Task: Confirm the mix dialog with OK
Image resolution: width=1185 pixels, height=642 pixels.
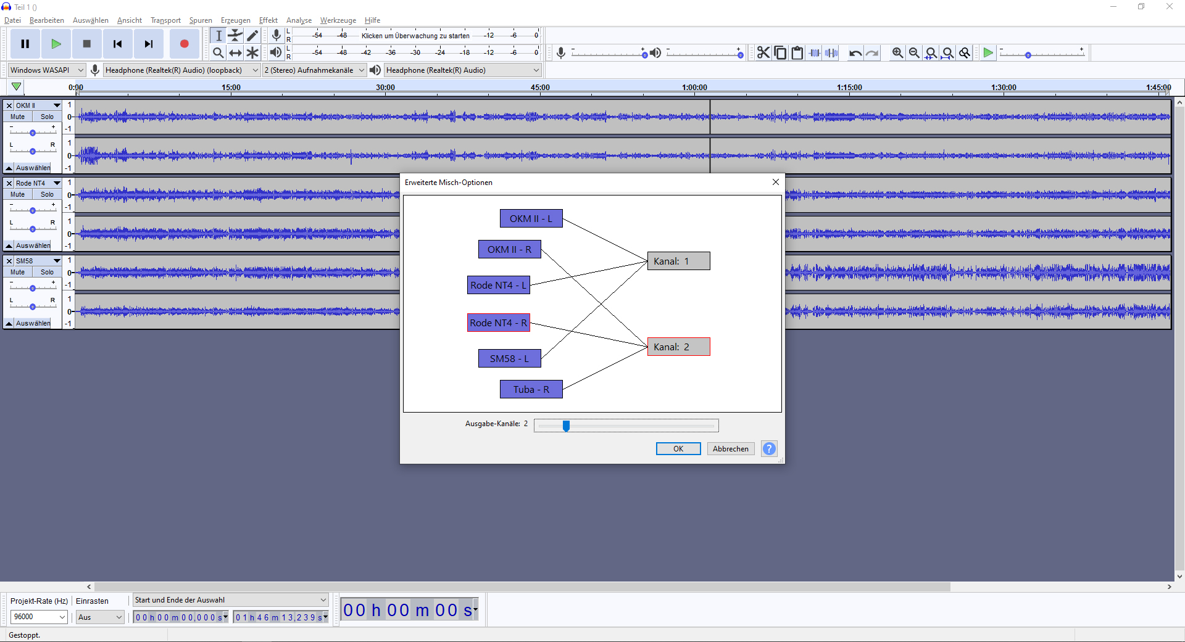Action: pyautogui.click(x=678, y=449)
